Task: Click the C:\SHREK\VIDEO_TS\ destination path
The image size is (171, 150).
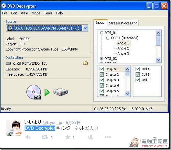Action: [30, 63]
